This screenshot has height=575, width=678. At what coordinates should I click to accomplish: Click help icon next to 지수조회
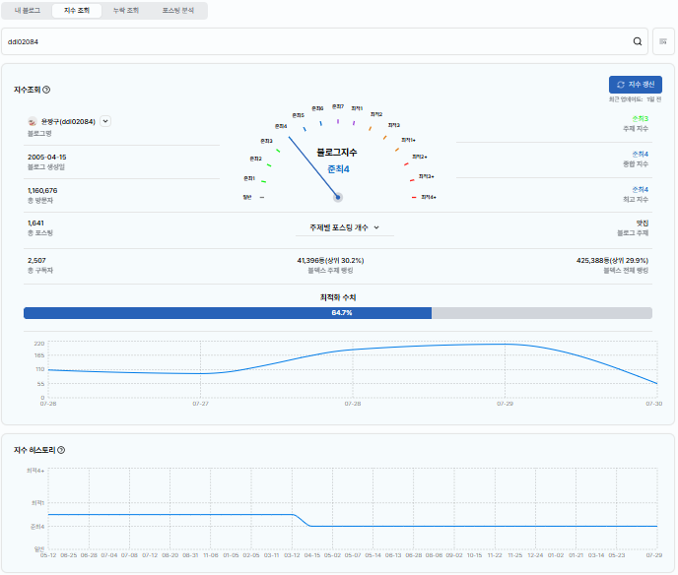click(46, 90)
